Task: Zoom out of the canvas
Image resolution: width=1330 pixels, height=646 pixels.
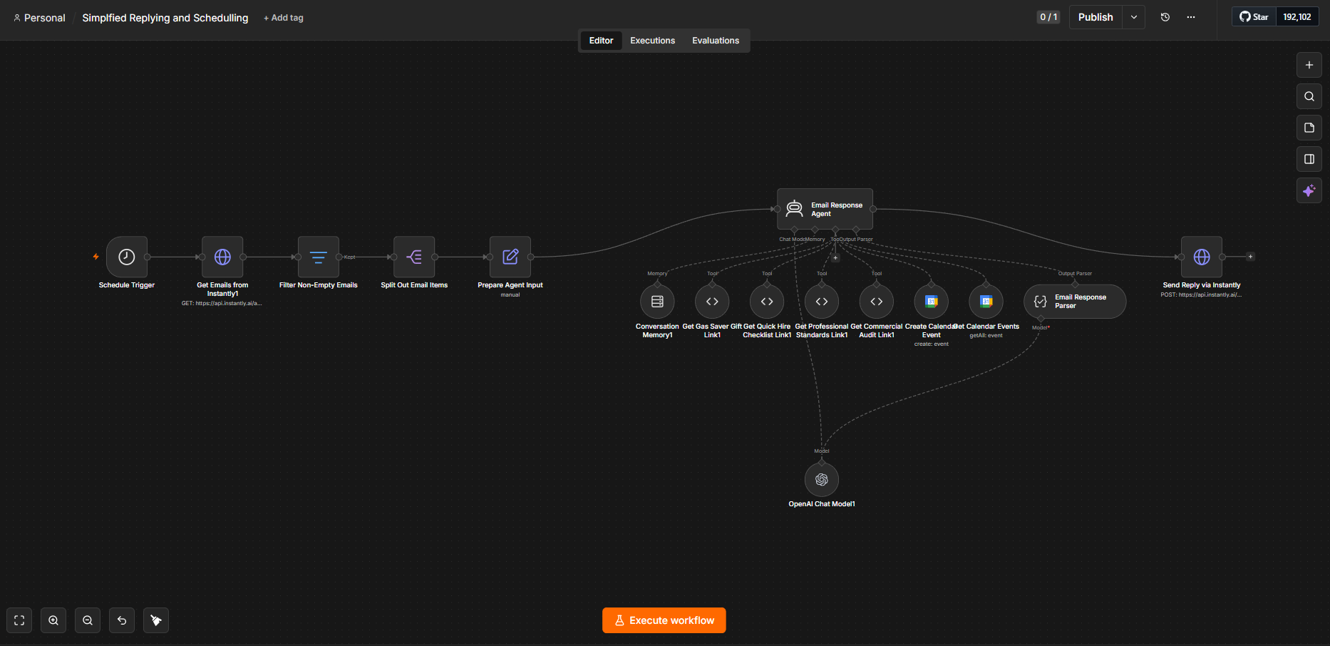Action: click(88, 620)
